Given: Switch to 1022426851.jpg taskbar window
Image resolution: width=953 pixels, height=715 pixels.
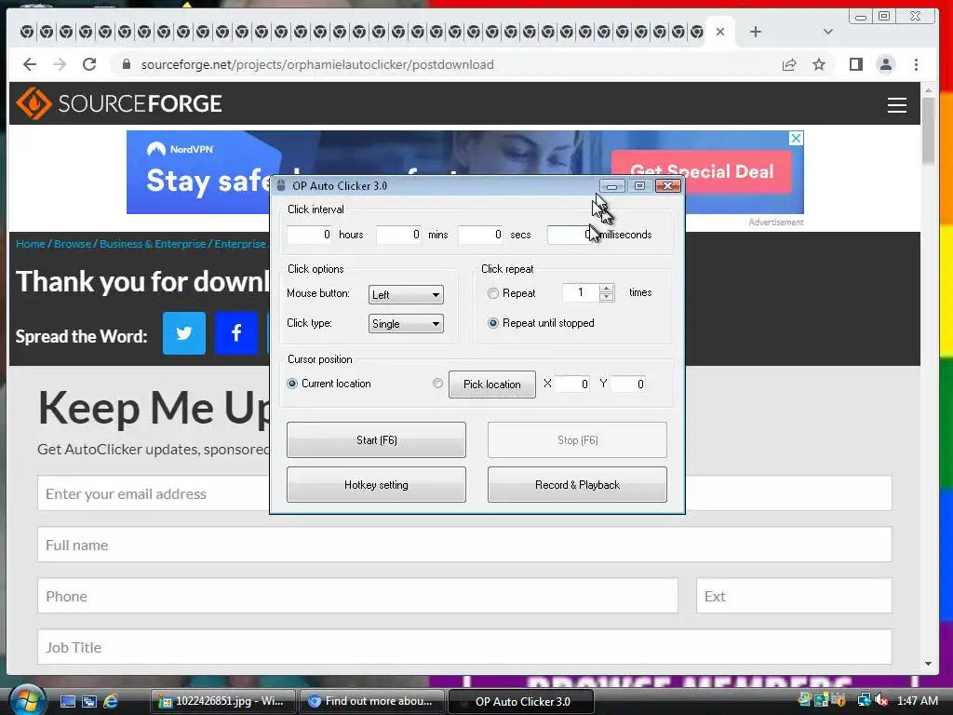Looking at the screenshot, I should 223,701.
